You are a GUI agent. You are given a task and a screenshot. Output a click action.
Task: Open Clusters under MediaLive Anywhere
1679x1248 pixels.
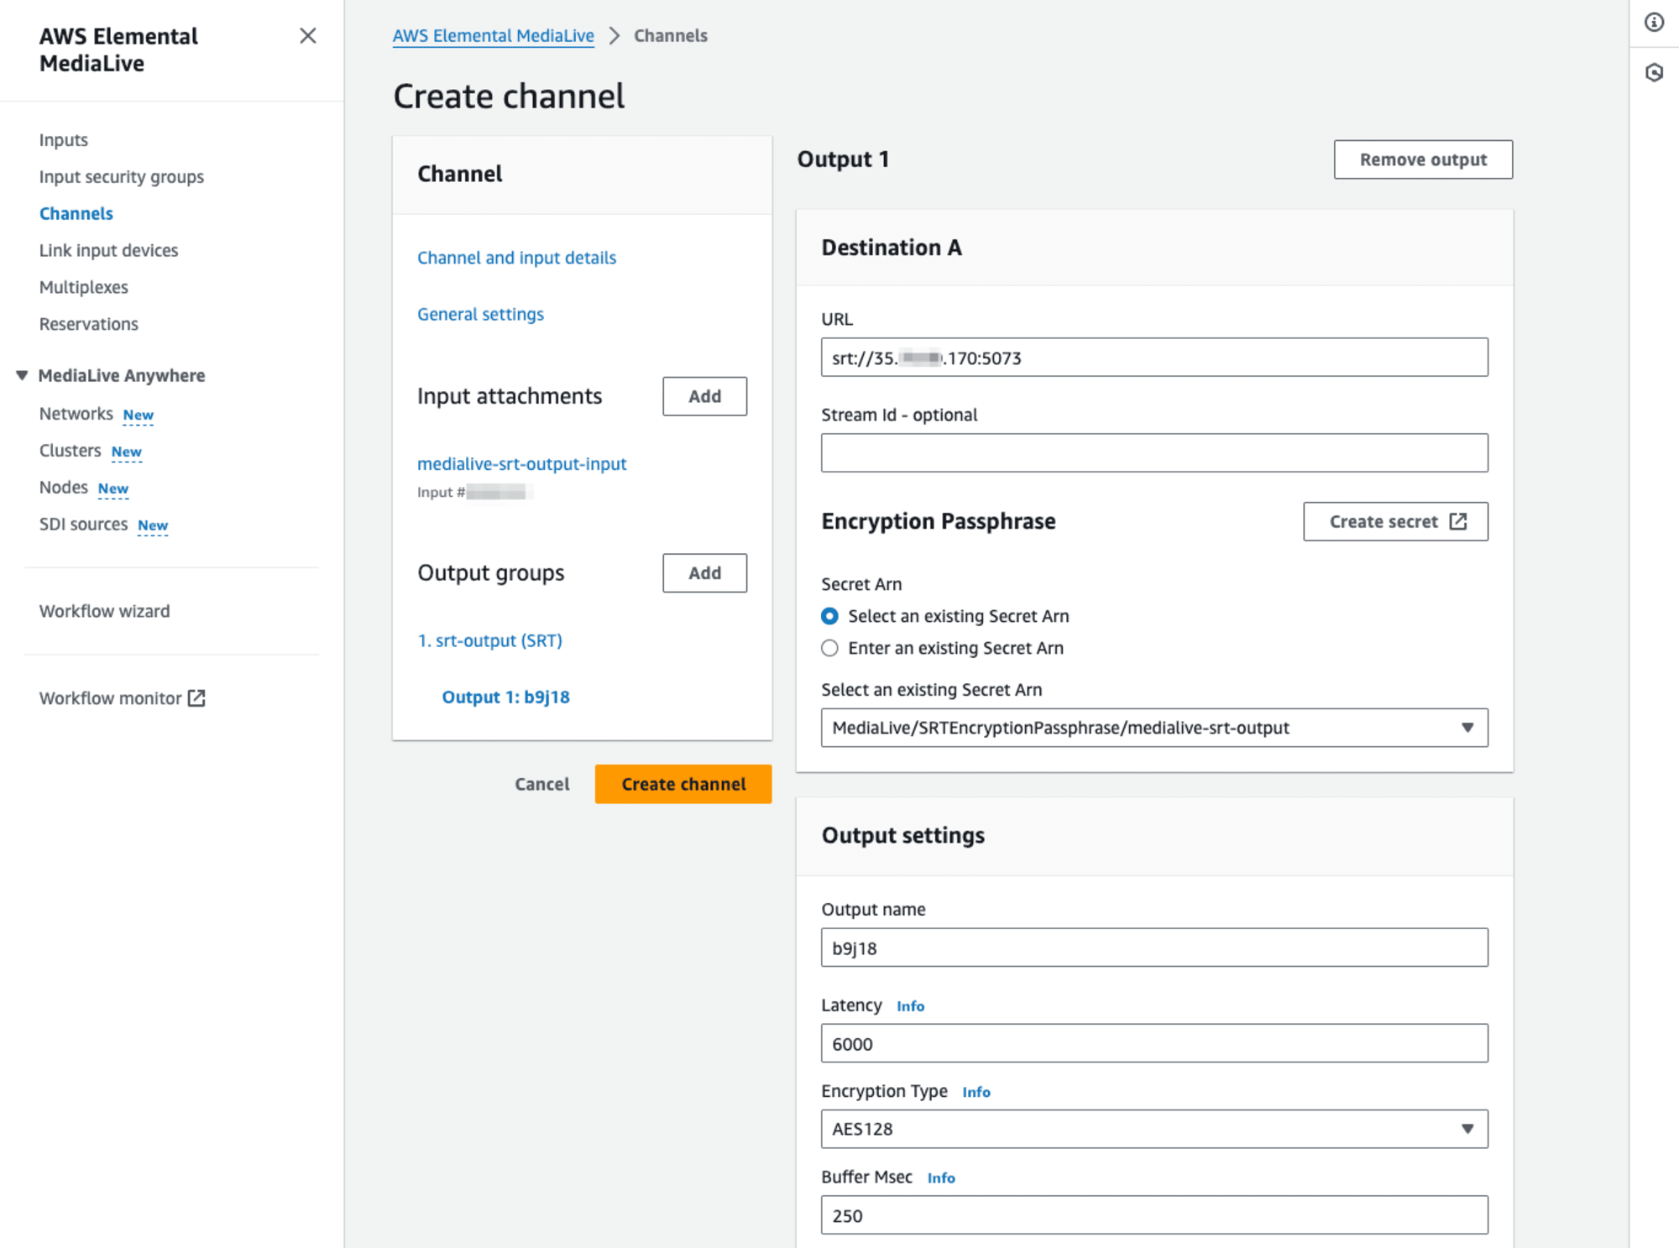pos(71,451)
